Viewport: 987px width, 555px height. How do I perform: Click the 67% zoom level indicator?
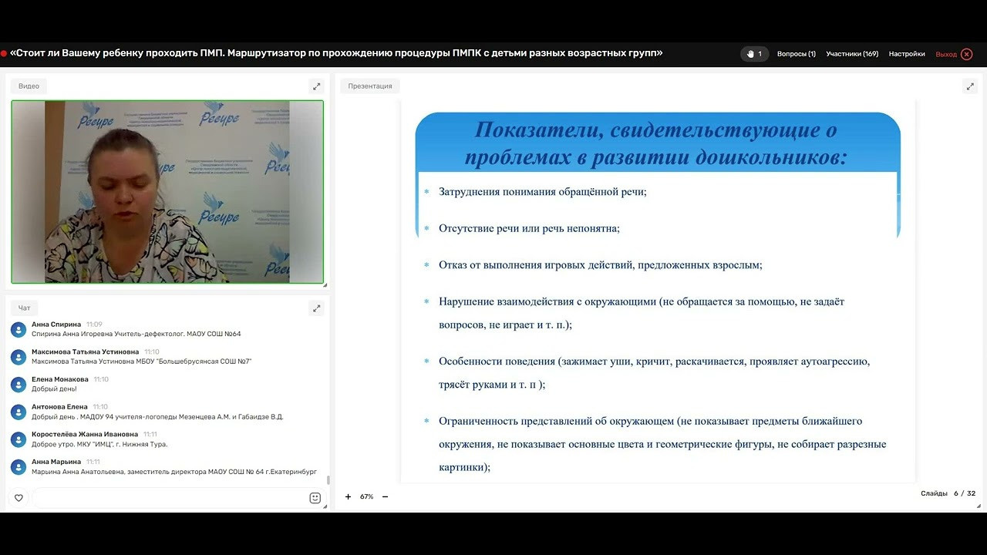365,496
